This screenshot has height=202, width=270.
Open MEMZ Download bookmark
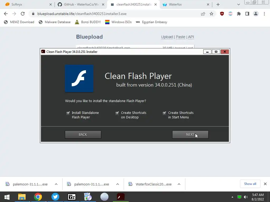pyautogui.click(x=19, y=22)
